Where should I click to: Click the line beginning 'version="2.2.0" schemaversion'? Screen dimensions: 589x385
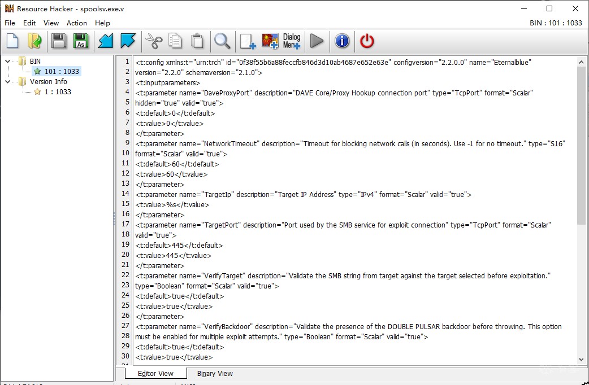tap(199, 72)
